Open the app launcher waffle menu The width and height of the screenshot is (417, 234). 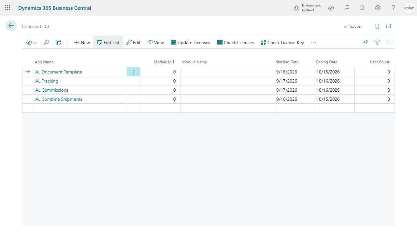tap(8, 8)
